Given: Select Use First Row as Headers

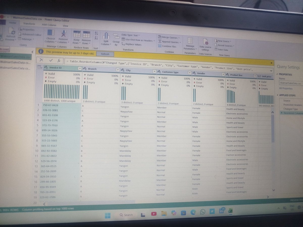Looking at the screenshot, I should point(138,40).
